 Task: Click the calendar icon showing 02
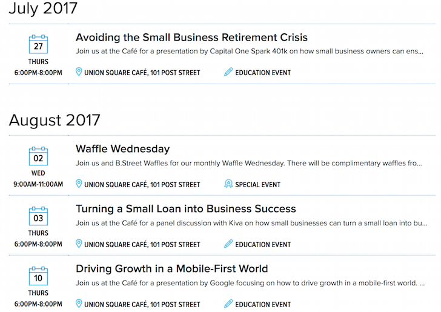click(x=38, y=156)
